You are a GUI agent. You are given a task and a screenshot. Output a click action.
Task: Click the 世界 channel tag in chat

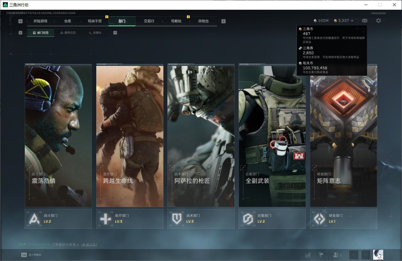[x=23, y=245]
